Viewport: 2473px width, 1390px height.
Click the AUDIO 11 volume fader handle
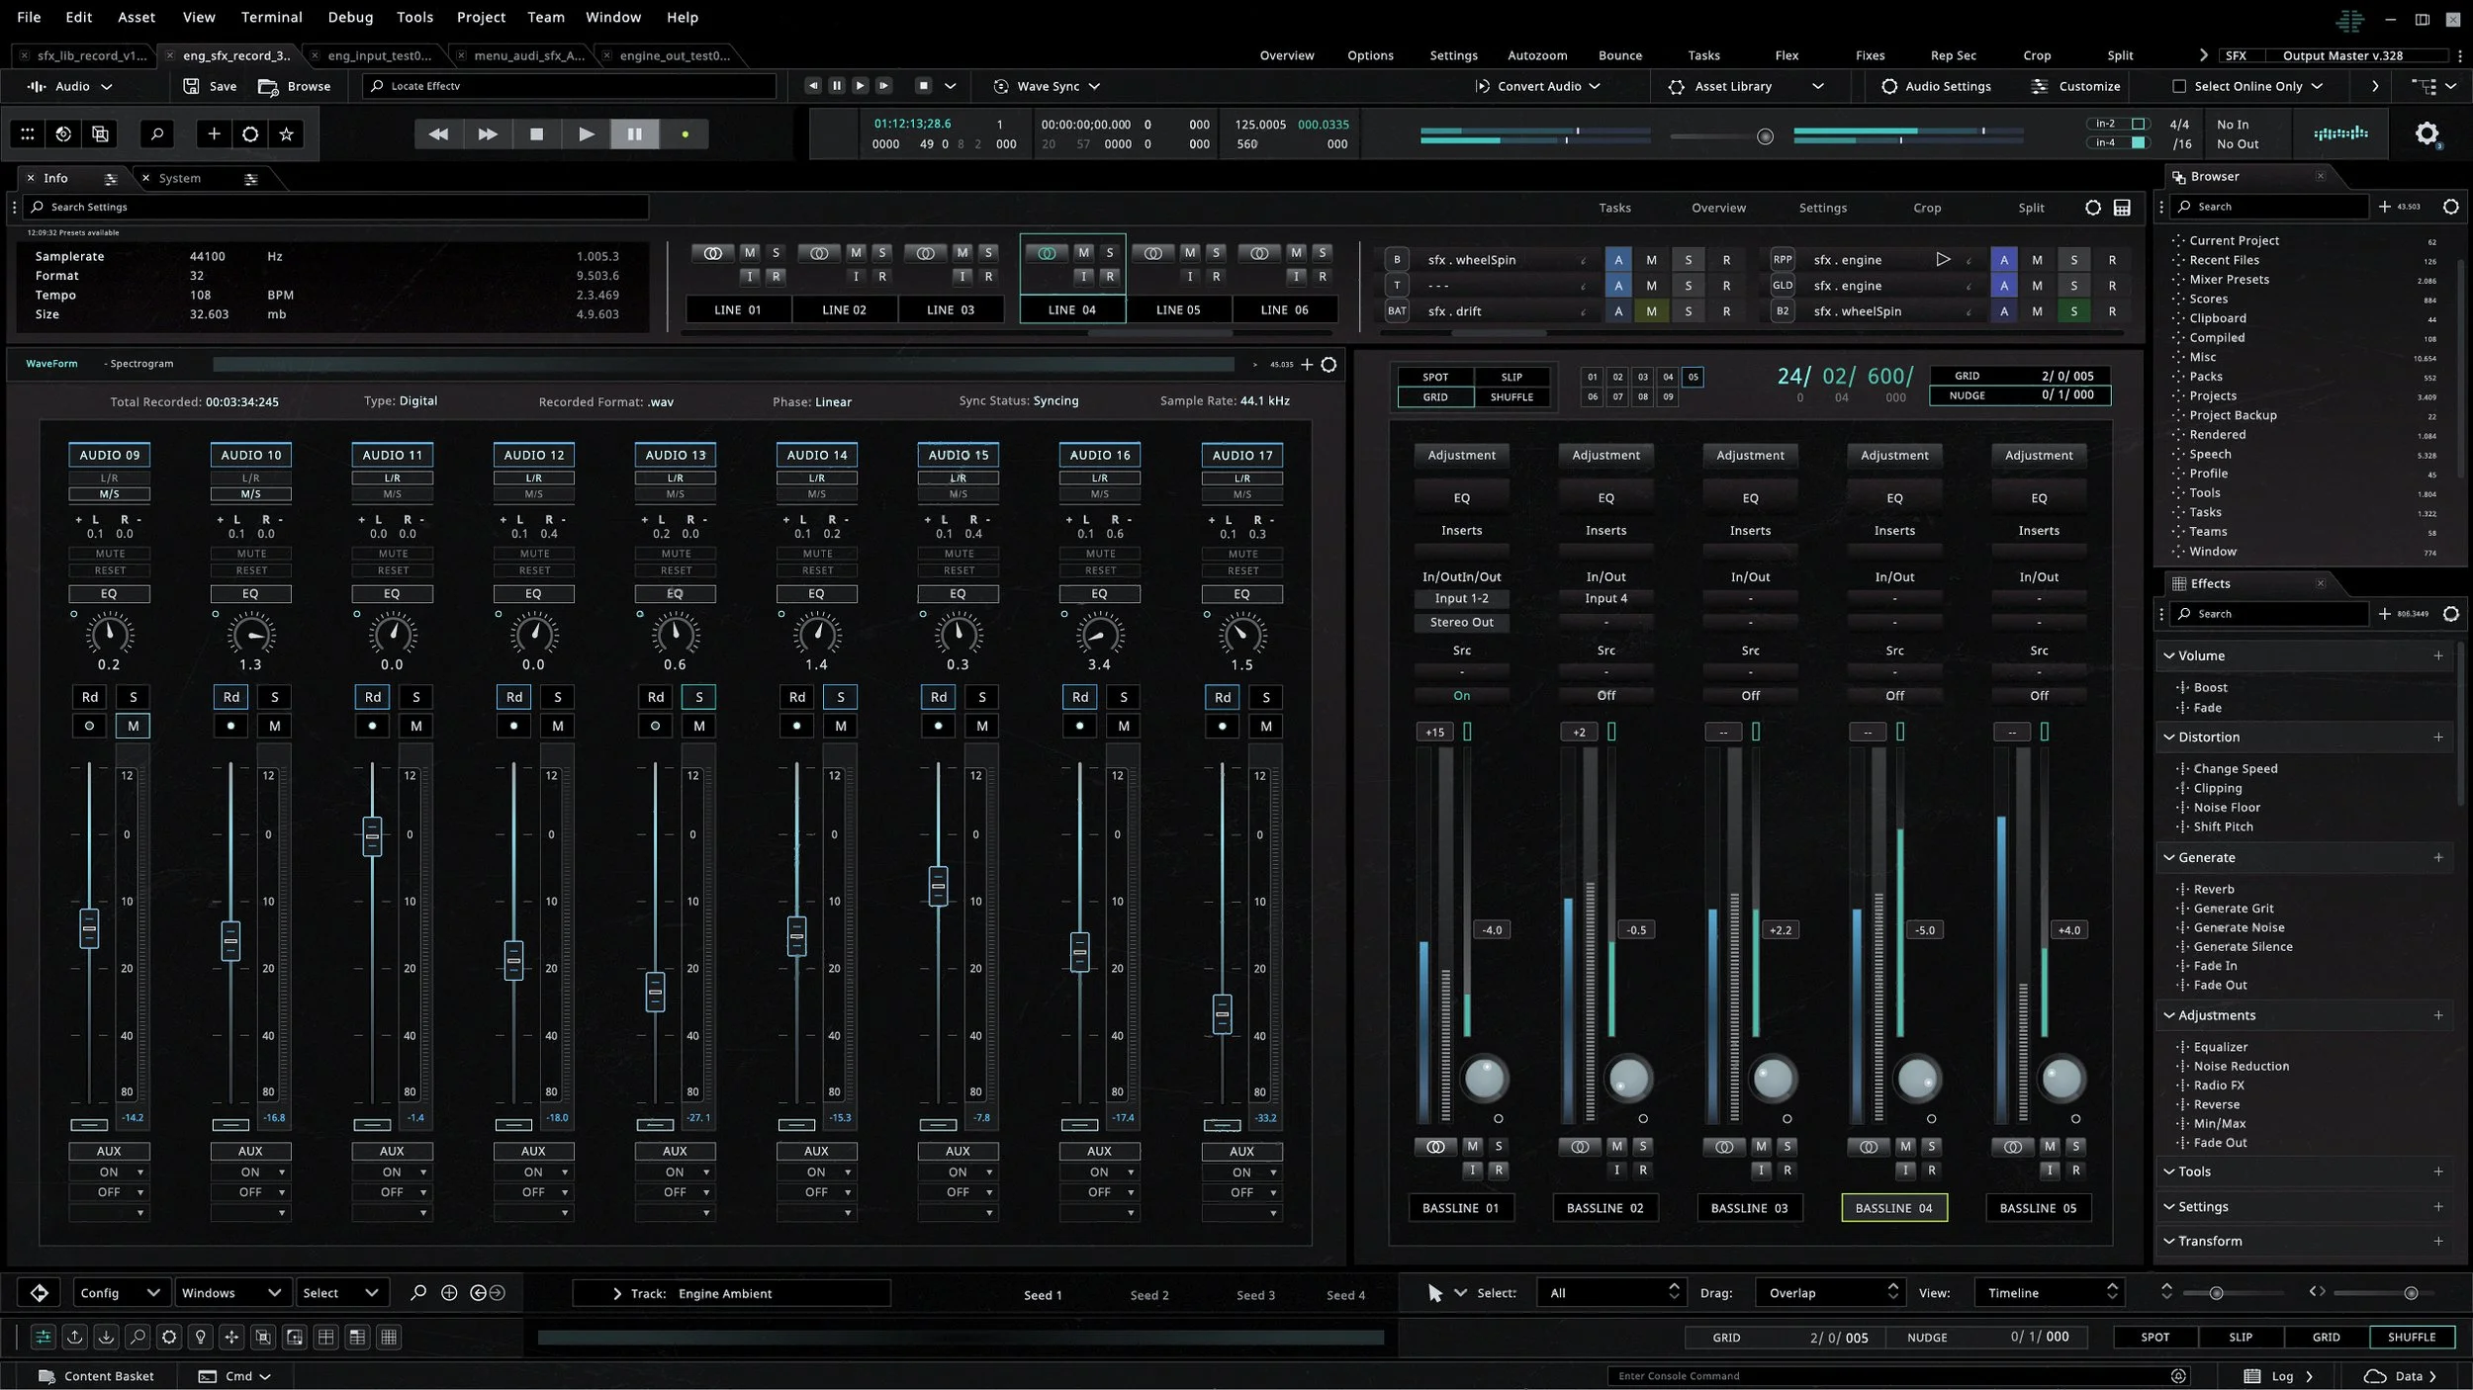click(372, 836)
